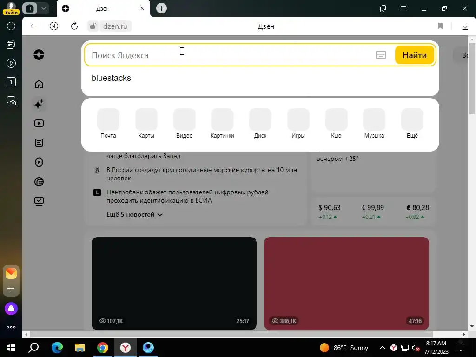
Task: Open sidebar three-dot more options
Action: click(x=11, y=327)
